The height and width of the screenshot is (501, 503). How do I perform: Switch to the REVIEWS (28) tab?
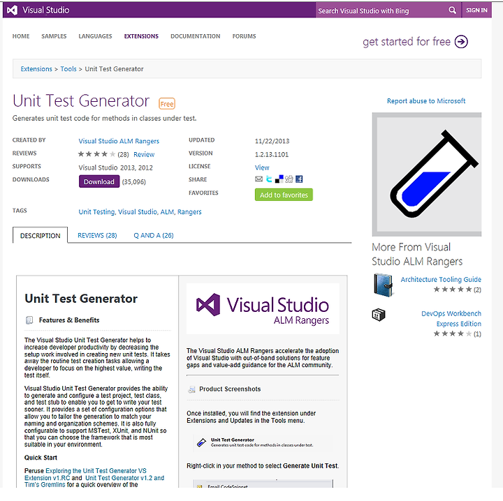(x=97, y=235)
